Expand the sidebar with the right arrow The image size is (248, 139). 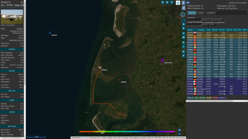183,3
